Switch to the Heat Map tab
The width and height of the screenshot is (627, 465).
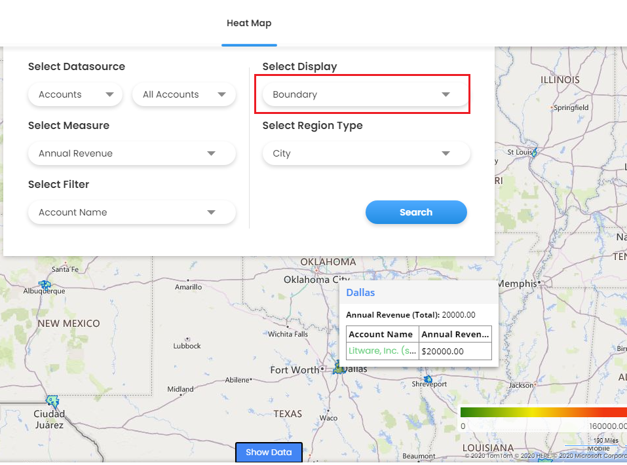pyautogui.click(x=249, y=24)
